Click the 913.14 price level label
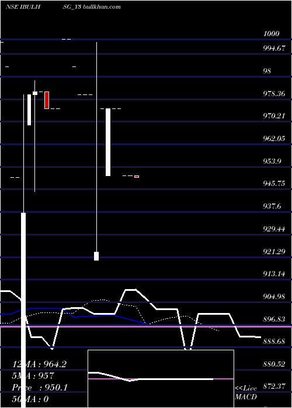This screenshot has height=408, width=292. click(274, 274)
